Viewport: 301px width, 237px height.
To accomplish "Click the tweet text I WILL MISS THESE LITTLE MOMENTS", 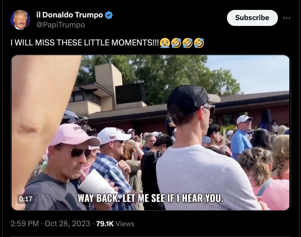I will point(85,43).
